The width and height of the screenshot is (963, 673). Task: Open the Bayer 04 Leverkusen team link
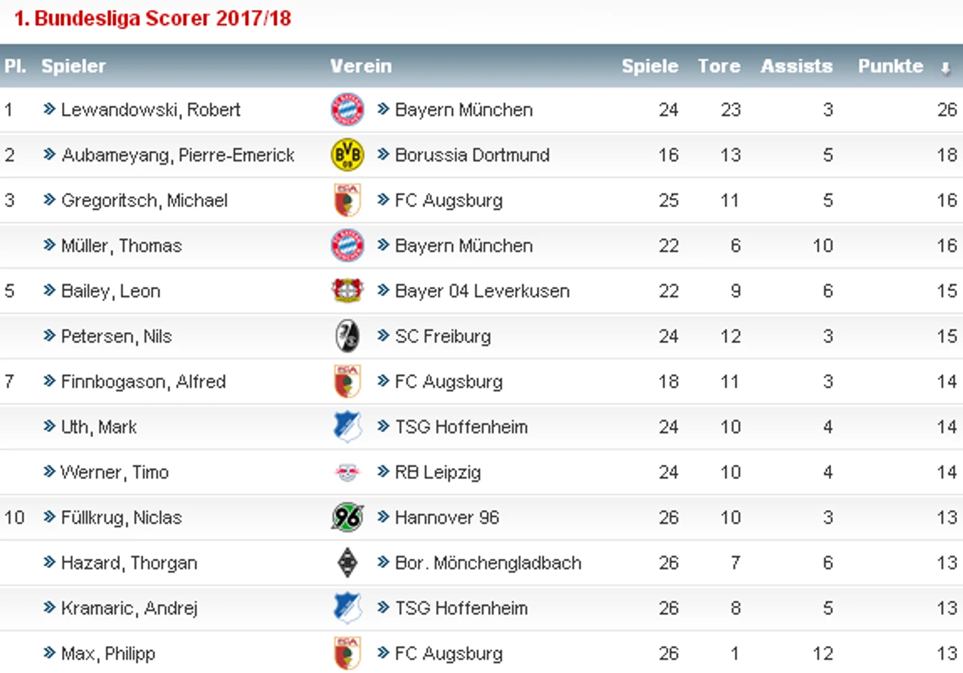coord(481,291)
